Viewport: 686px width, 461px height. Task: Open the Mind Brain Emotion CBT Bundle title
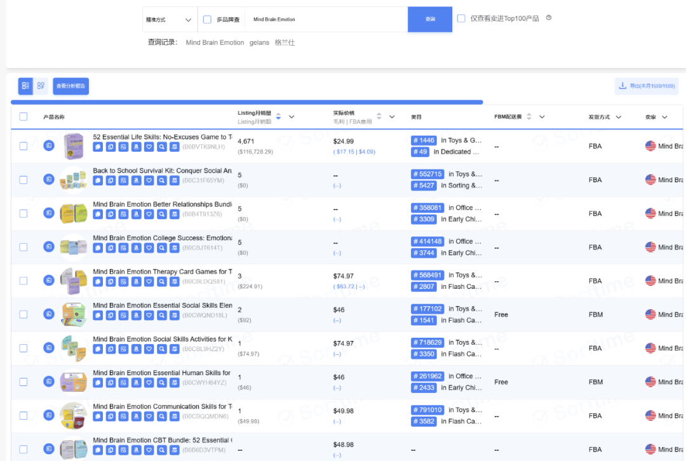163,440
